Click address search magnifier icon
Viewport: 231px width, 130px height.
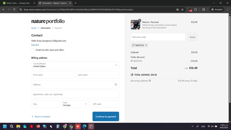point(116,84)
